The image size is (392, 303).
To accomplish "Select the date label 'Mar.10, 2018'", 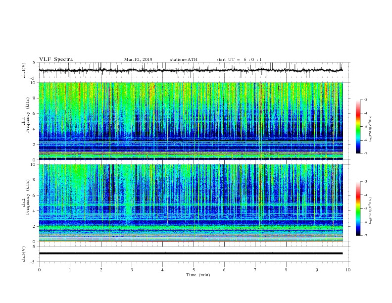I will pyautogui.click(x=138, y=59).
